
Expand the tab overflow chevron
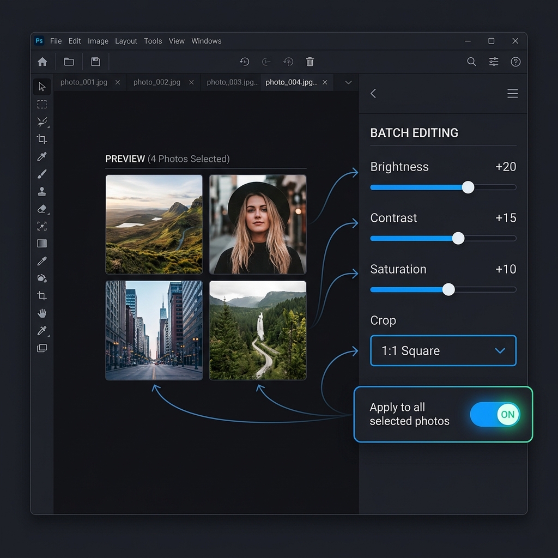[348, 82]
